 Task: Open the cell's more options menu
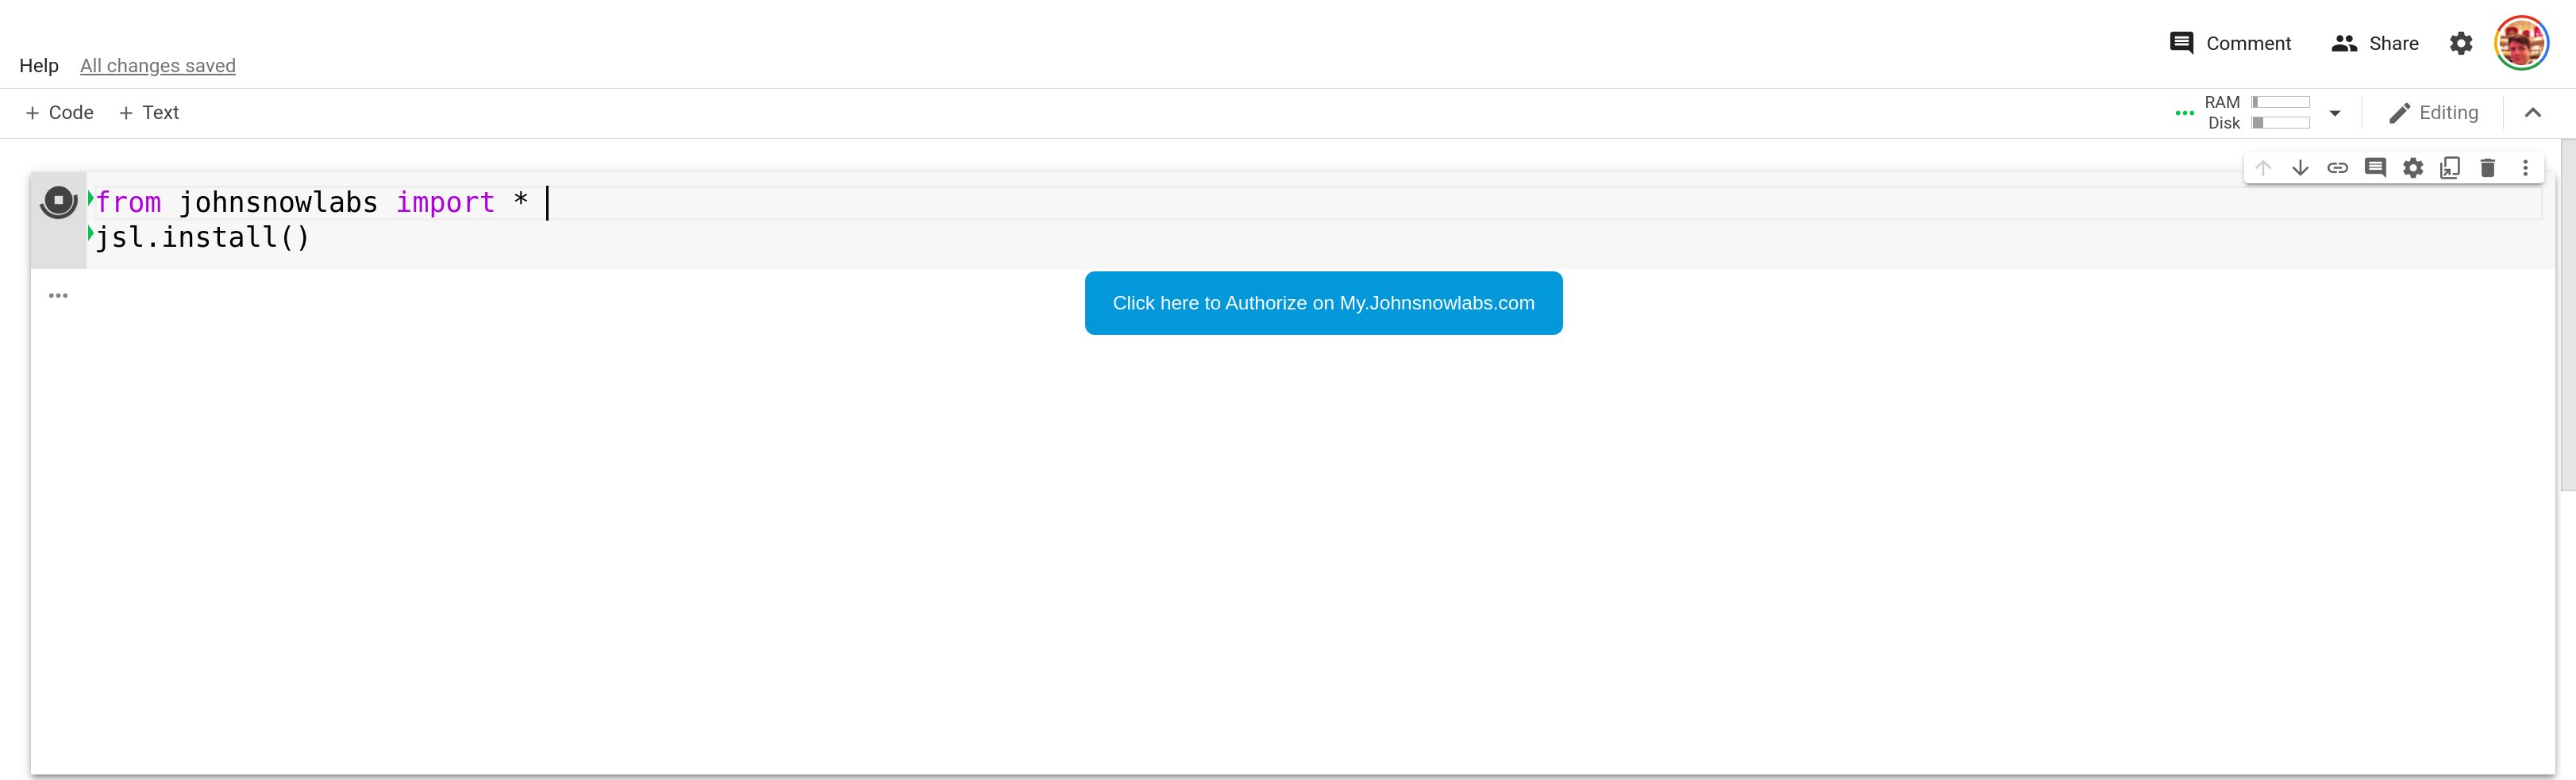pyautogui.click(x=2525, y=168)
